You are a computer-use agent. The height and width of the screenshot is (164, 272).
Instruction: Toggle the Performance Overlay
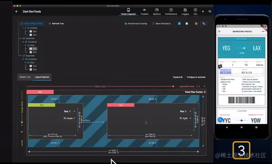[136, 24]
